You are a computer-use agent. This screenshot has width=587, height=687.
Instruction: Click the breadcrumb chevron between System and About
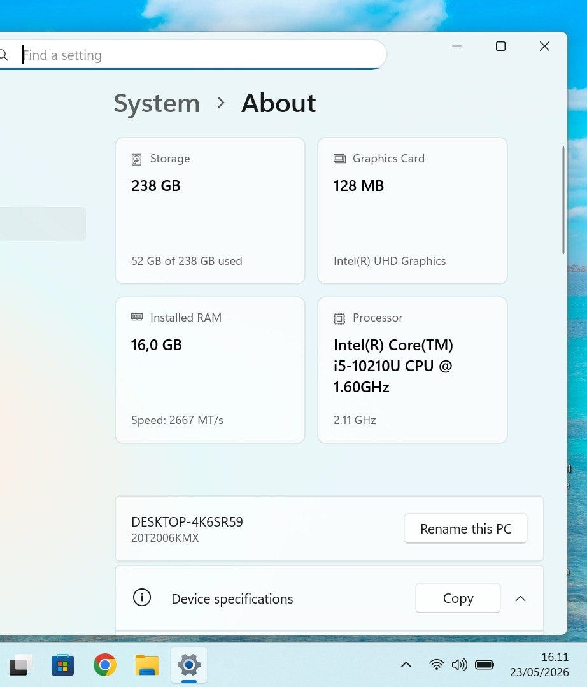221,103
